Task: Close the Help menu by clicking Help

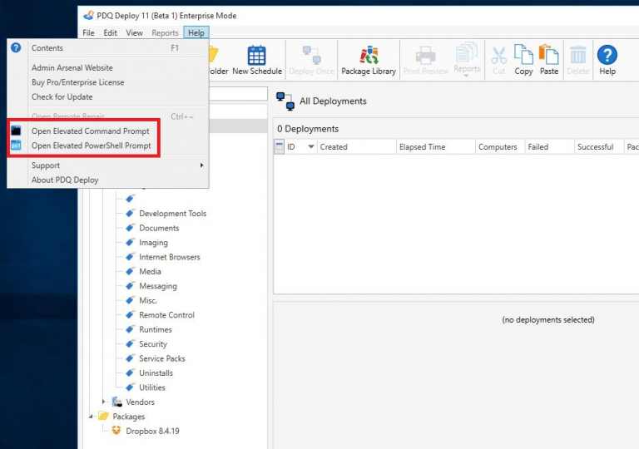Action: point(196,32)
